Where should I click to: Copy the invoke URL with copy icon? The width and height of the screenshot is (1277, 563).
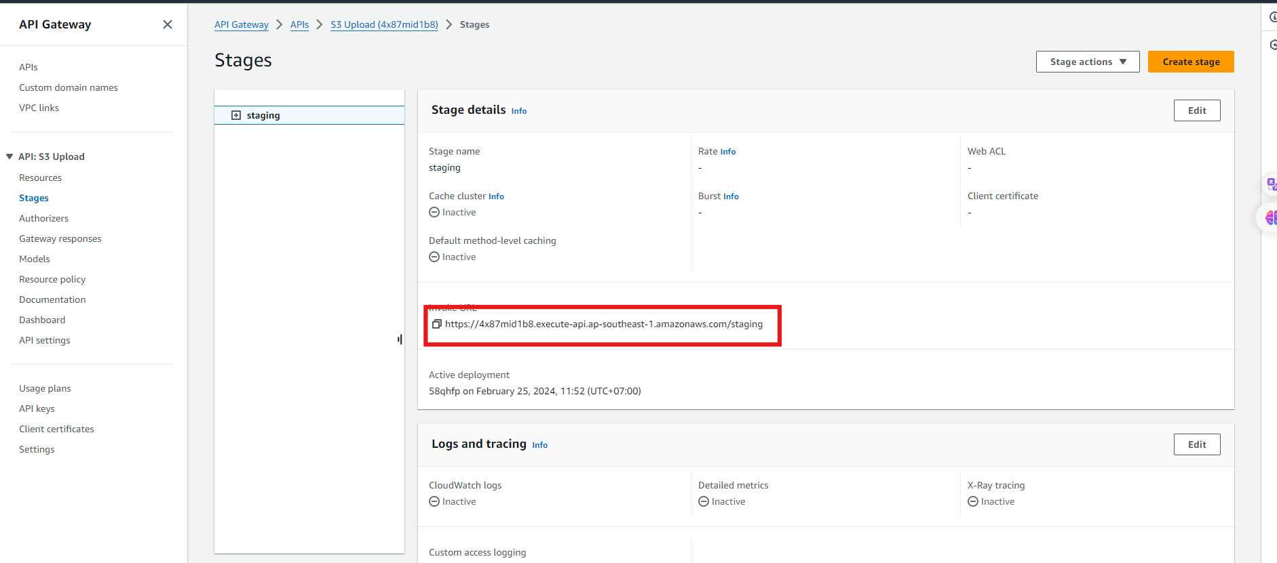[x=437, y=324]
